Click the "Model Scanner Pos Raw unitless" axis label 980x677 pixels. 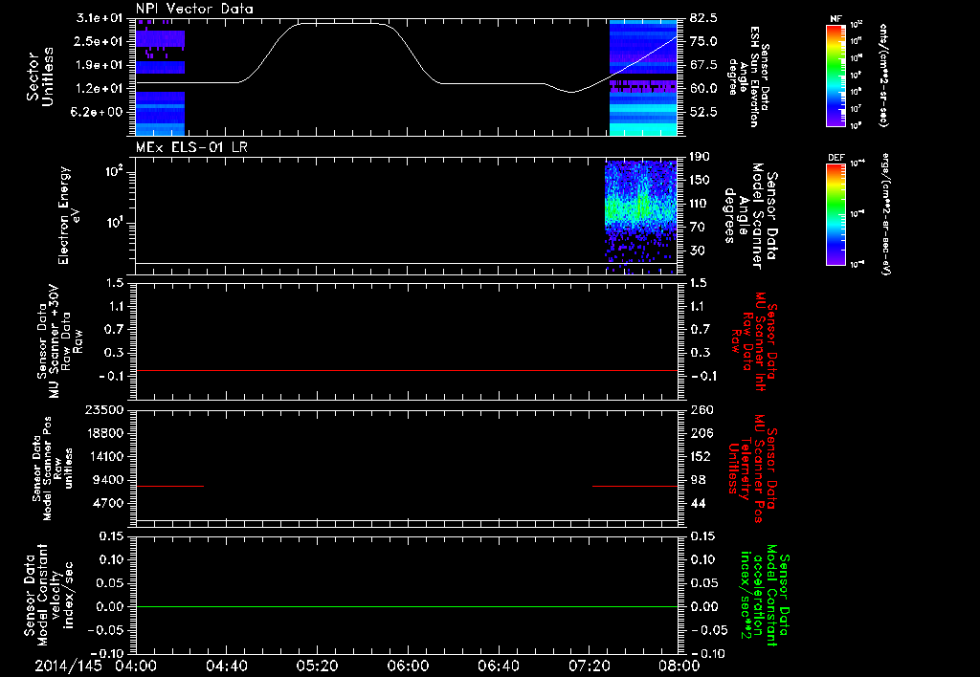click(53, 469)
